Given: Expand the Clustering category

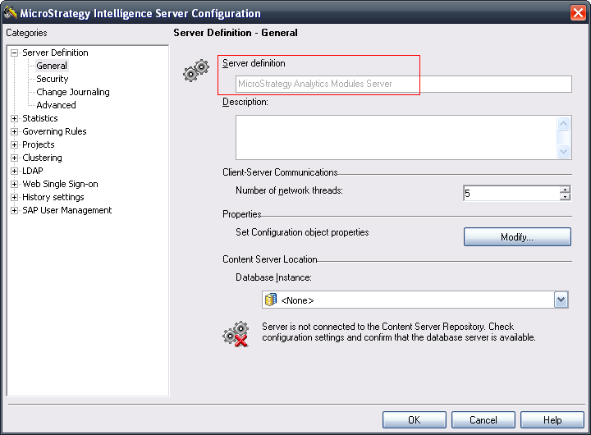Looking at the screenshot, I should [x=14, y=158].
